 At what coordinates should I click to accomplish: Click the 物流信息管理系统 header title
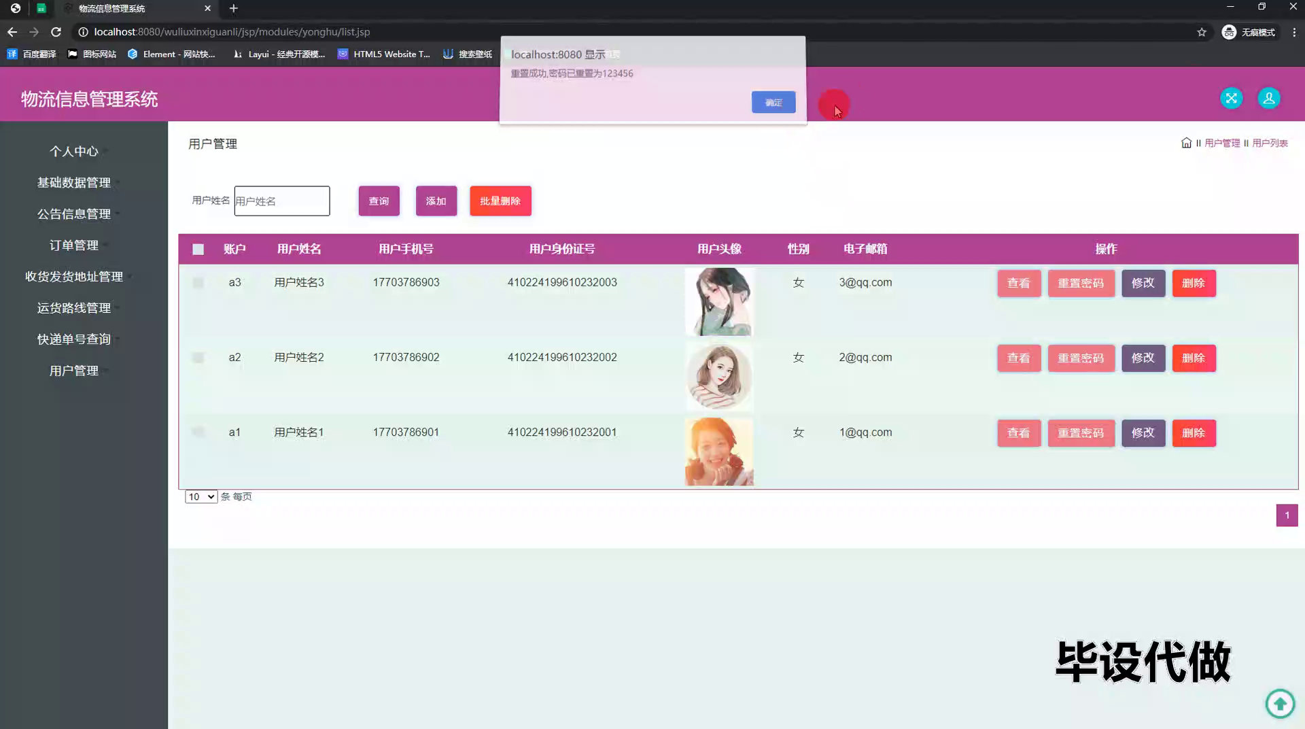coord(89,99)
